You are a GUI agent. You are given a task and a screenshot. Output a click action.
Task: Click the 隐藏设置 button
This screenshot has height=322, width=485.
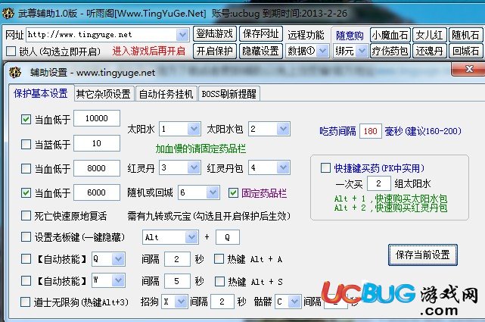pyautogui.click(x=261, y=51)
